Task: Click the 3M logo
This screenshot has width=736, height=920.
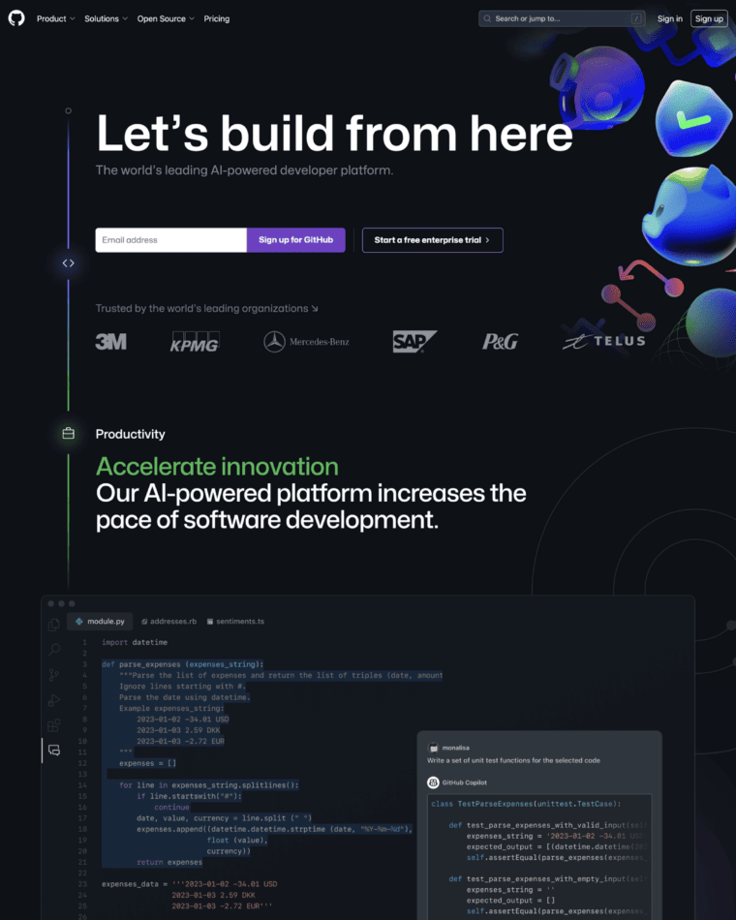Action: (111, 342)
